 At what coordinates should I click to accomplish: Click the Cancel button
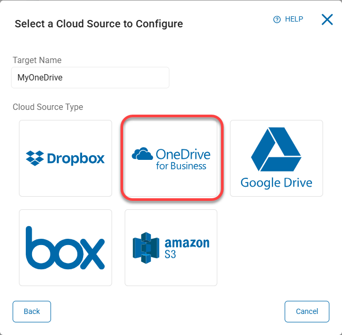click(x=307, y=311)
